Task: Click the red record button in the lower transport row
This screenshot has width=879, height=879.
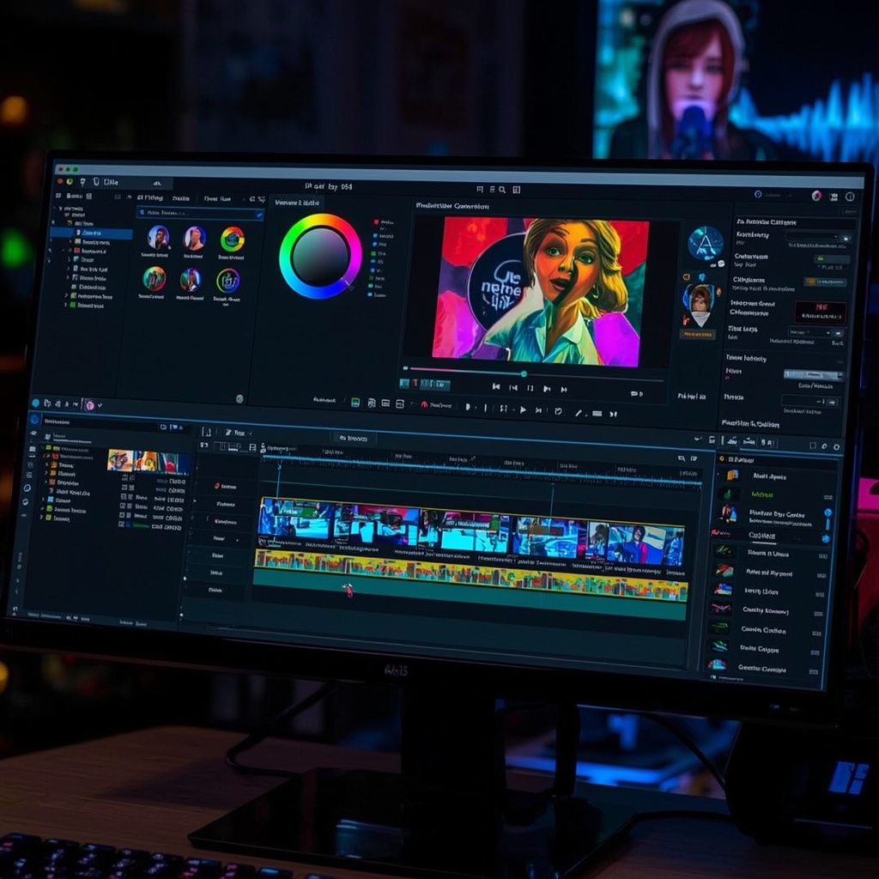Action: pos(424,404)
